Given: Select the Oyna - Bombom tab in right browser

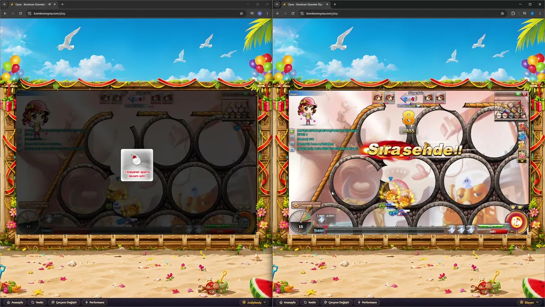Looking at the screenshot, I should click(306, 4).
